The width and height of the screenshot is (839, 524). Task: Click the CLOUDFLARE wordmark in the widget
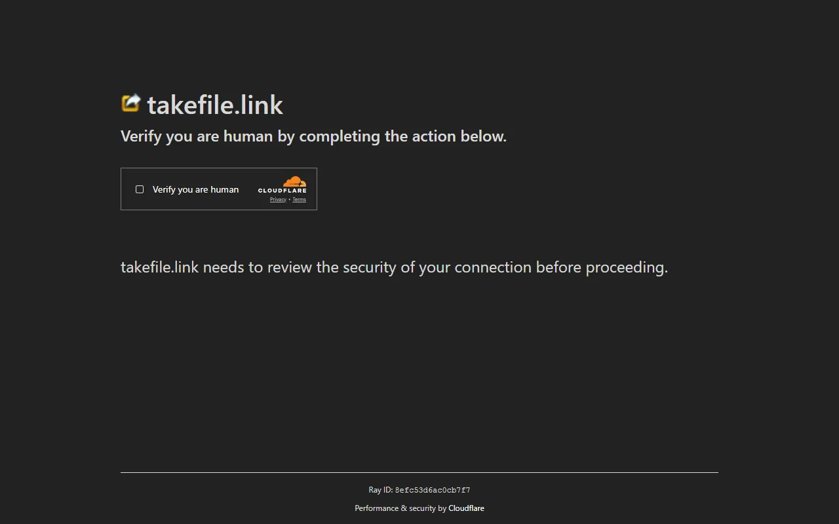tap(283, 191)
